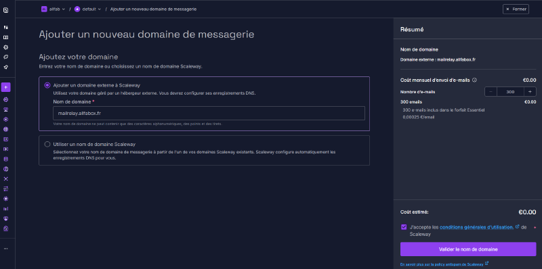Open 'En savoir plus sur la policy antispam' link

pyautogui.click(x=442, y=264)
